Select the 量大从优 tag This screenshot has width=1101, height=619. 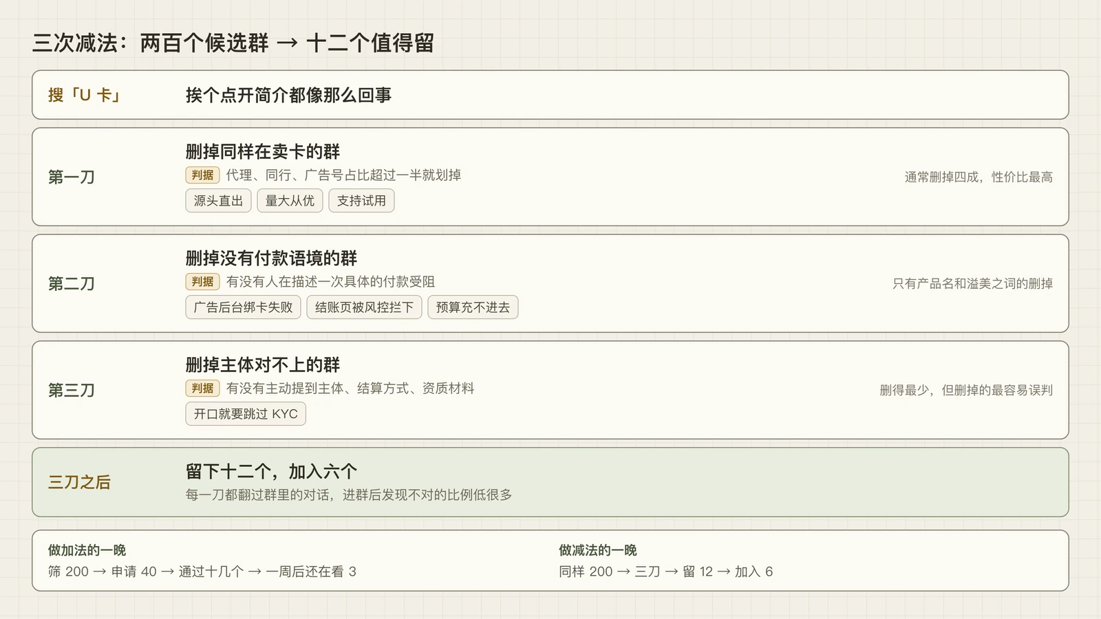[290, 201]
